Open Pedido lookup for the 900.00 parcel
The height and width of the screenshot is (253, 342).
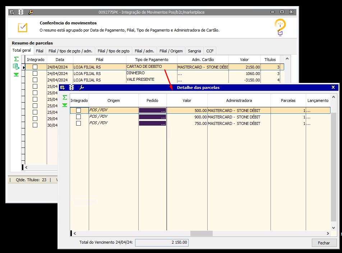click(163, 117)
